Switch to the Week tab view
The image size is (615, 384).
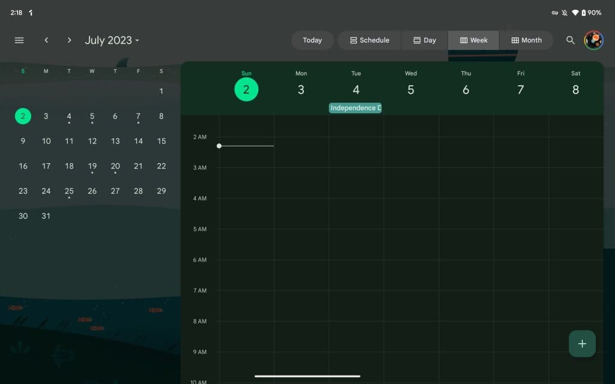pos(474,40)
